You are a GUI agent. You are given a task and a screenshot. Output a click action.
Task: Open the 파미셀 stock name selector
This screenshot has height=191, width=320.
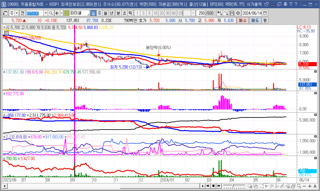coord(77,13)
